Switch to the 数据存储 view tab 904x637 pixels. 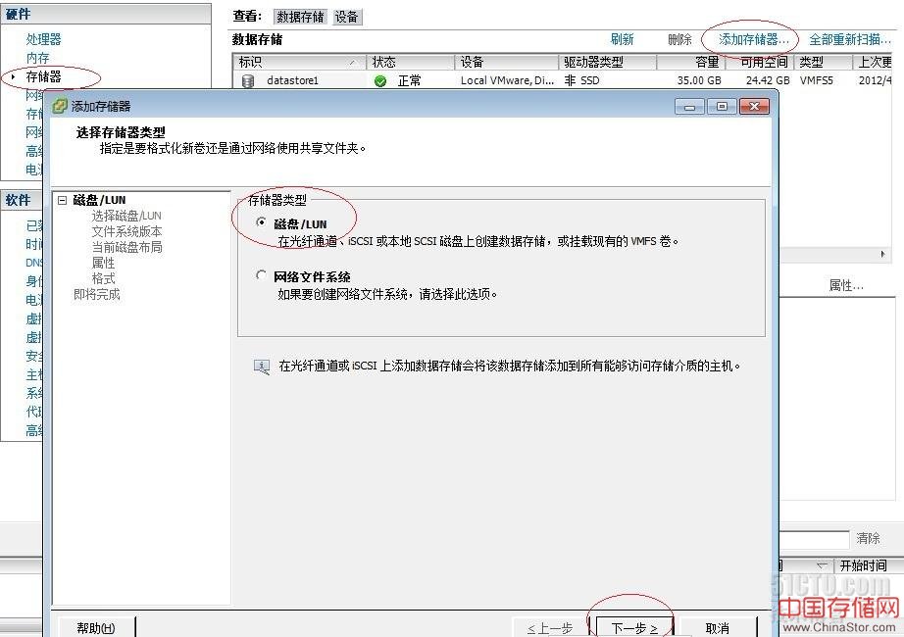(x=300, y=17)
